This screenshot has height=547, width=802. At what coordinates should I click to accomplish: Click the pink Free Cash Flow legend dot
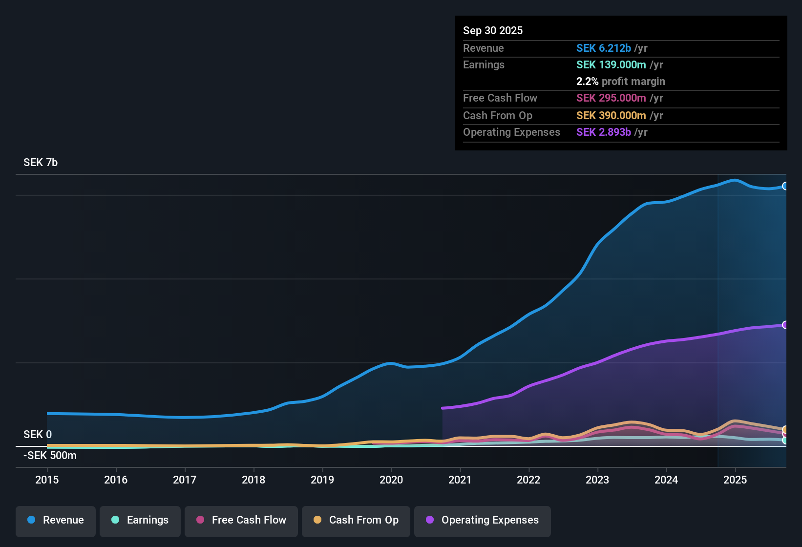pyautogui.click(x=200, y=520)
